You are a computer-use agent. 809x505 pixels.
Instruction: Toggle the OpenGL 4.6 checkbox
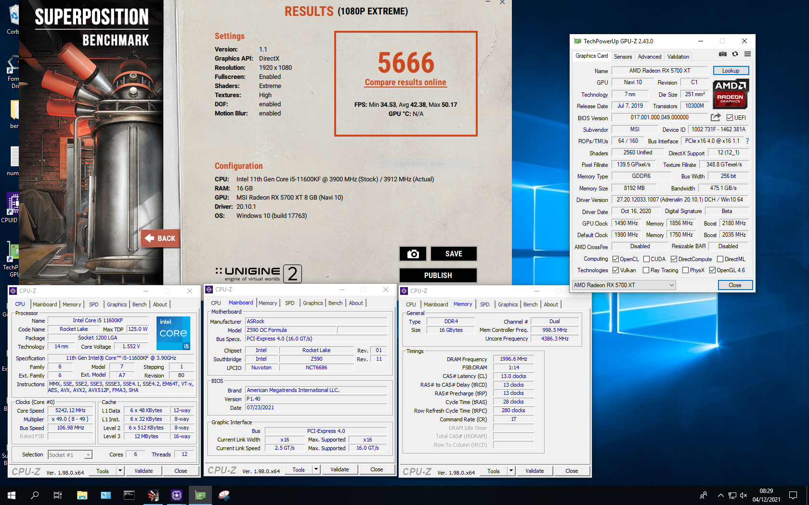click(x=712, y=270)
